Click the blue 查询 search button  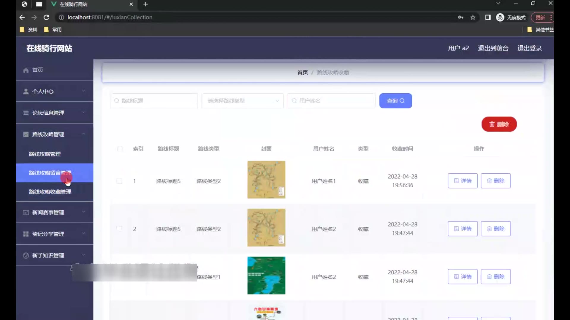395,101
